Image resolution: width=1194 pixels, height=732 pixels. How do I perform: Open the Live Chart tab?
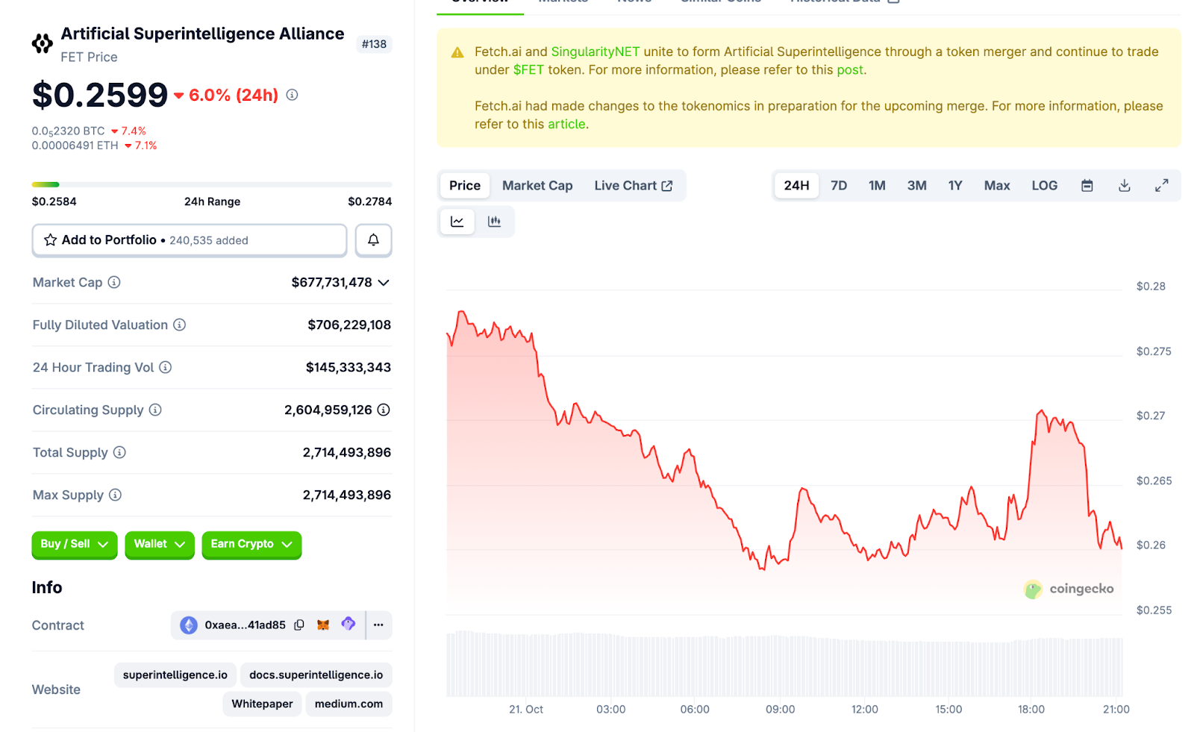(x=633, y=186)
